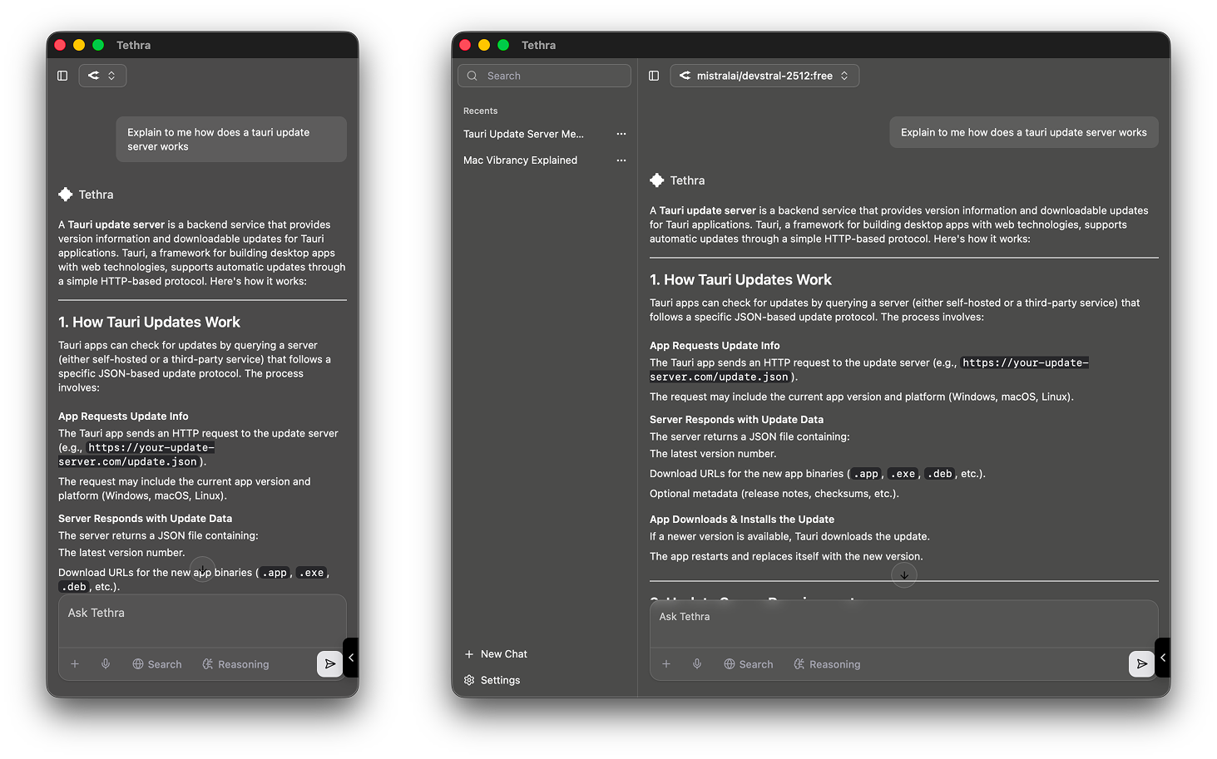Open the model selector in the left window
The width and height of the screenshot is (1217, 759).
[102, 75]
